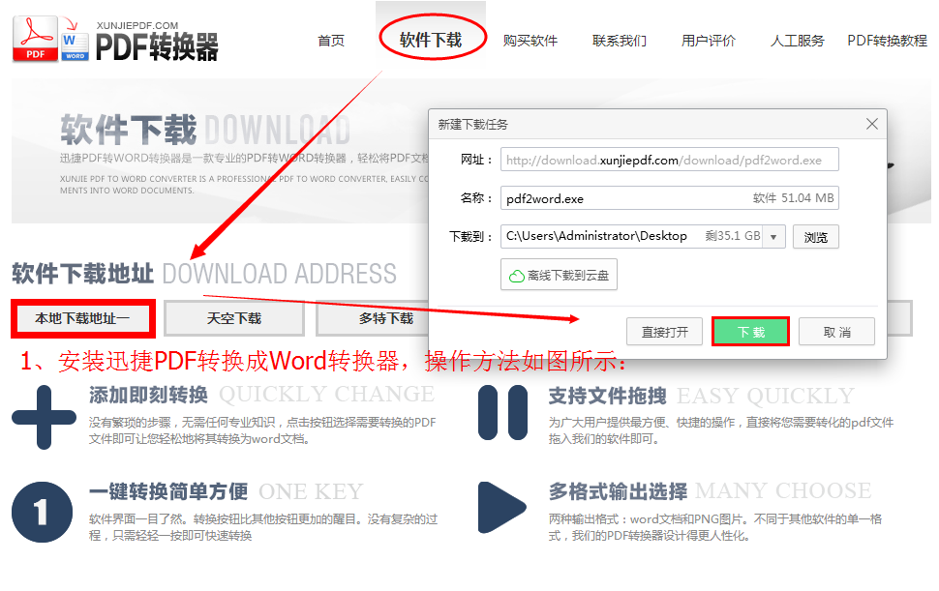Click the 新建下载任务 dialog title
This screenshot has width=939, height=591.
tap(472, 125)
